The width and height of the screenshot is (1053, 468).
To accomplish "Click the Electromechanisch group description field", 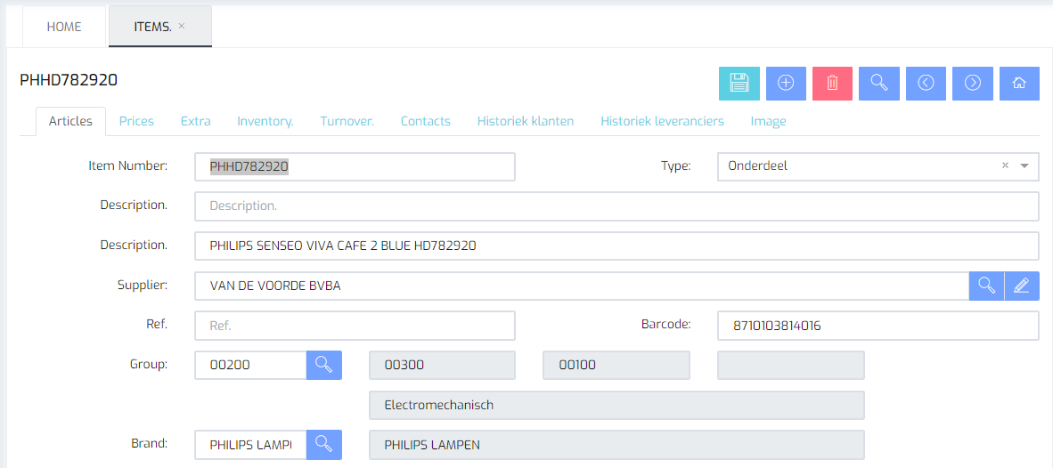I will tap(616, 405).
